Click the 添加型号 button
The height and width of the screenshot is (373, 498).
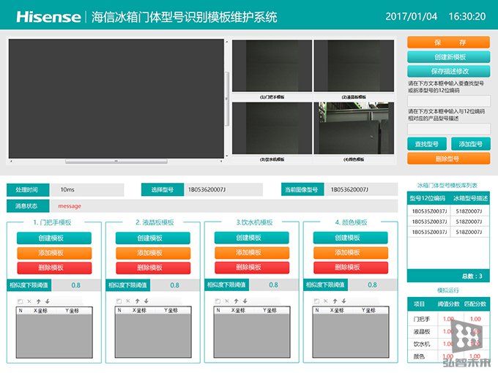pos(471,144)
